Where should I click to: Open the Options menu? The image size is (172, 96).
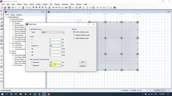[79, 4]
